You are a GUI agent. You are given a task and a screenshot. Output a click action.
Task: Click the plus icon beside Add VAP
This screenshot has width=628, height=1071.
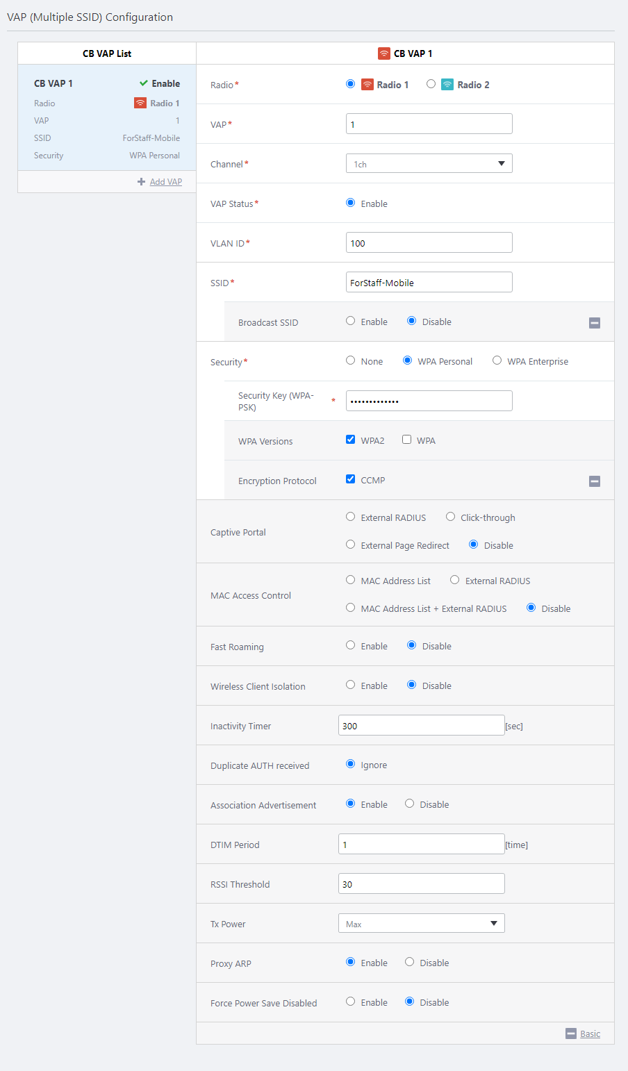click(x=142, y=182)
